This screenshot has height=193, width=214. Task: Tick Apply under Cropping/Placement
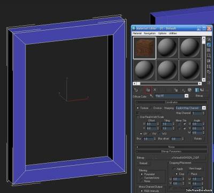[174, 169]
